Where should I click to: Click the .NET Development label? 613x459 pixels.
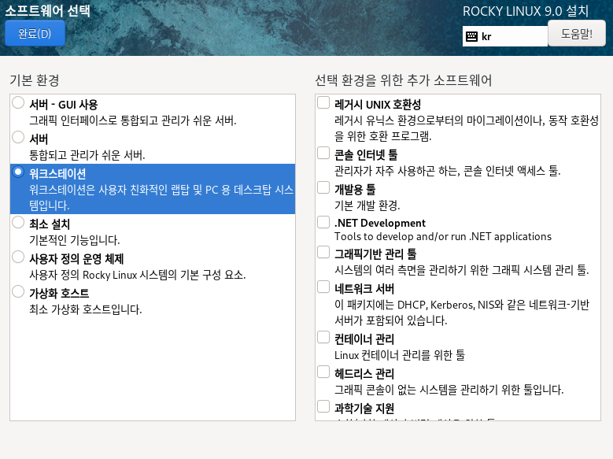(379, 223)
